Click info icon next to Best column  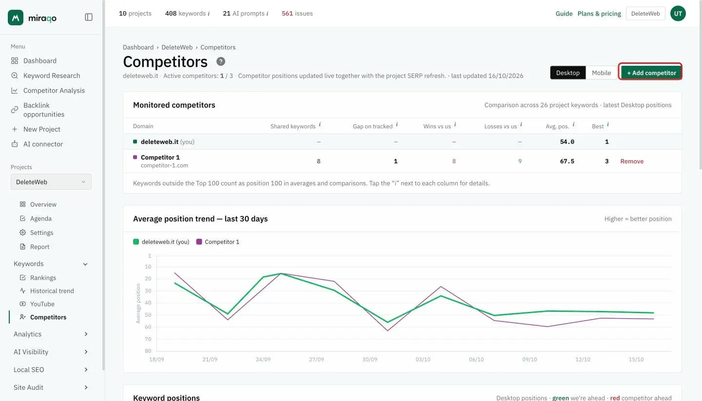point(608,125)
